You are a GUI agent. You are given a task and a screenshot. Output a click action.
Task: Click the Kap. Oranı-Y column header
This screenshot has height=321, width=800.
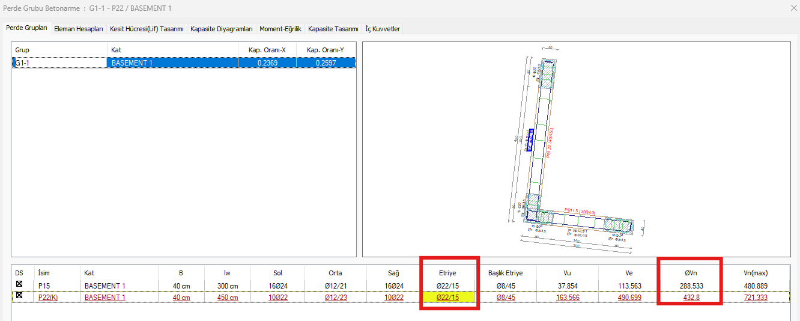[326, 50]
